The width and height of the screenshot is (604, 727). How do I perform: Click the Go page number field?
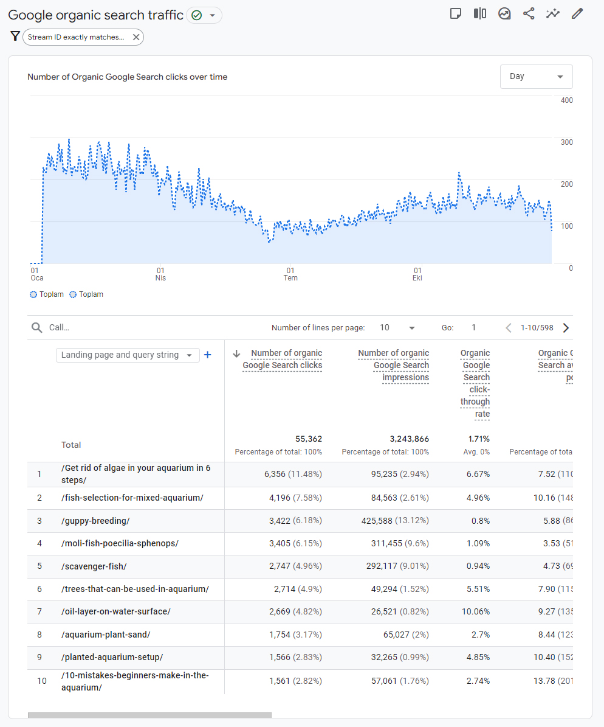pyautogui.click(x=474, y=328)
